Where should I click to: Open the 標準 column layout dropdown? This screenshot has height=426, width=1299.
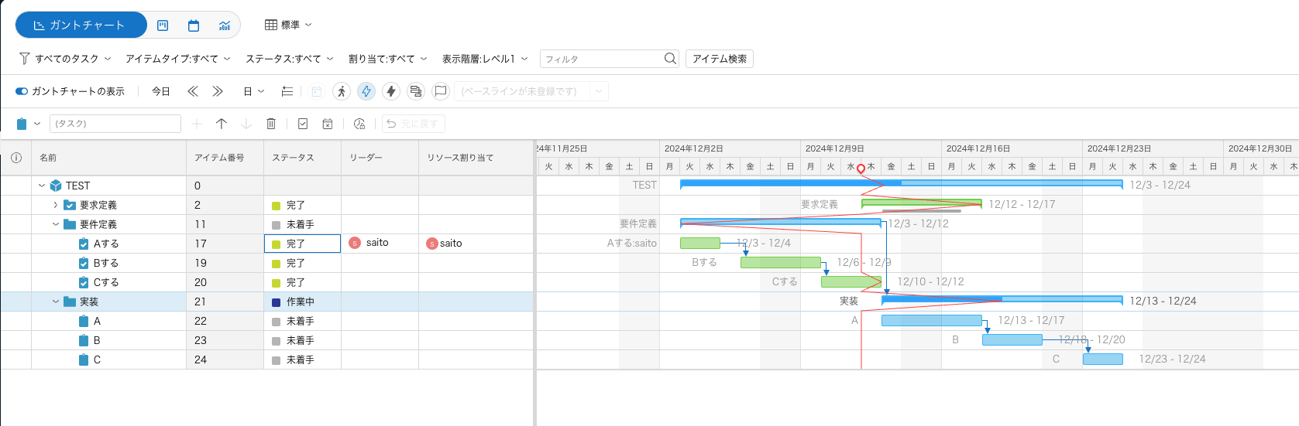pyautogui.click(x=288, y=25)
